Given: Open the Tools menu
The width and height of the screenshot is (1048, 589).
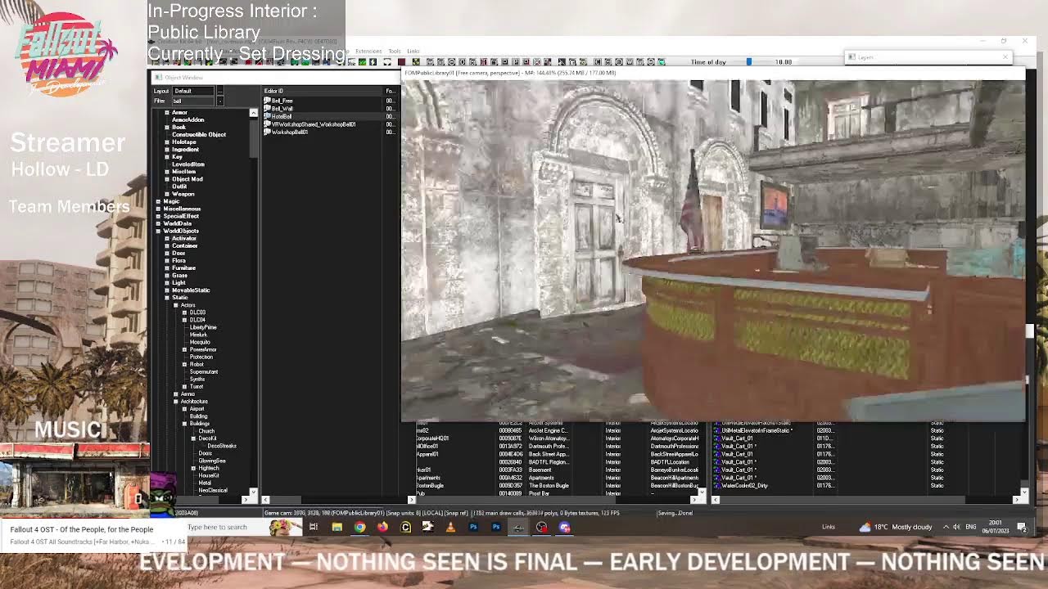Looking at the screenshot, I should 395,51.
